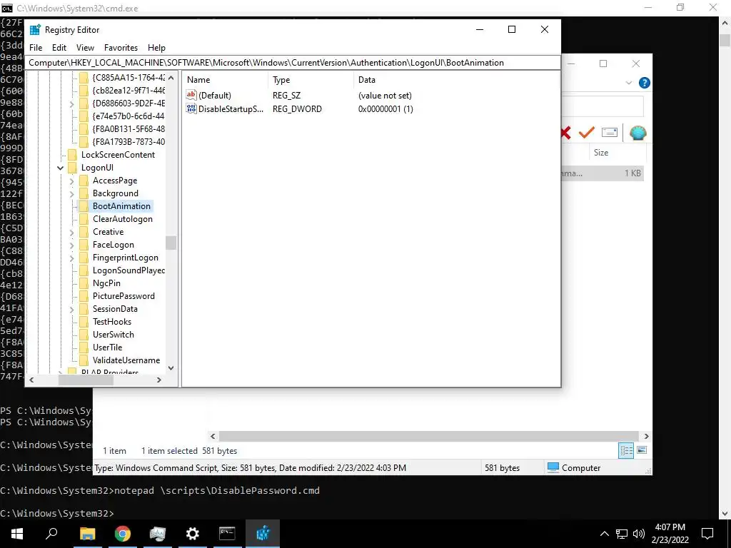Expand the Explorer ribbon chevron

click(x=628, y=83)
